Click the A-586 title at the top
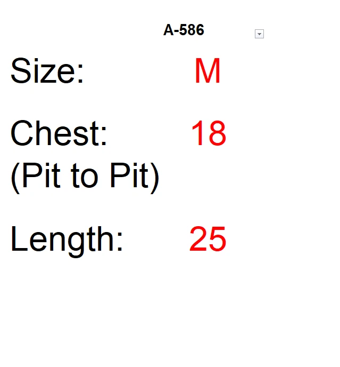Image resolution: width=340 pixels, height=367 pixels. [184, 30]
